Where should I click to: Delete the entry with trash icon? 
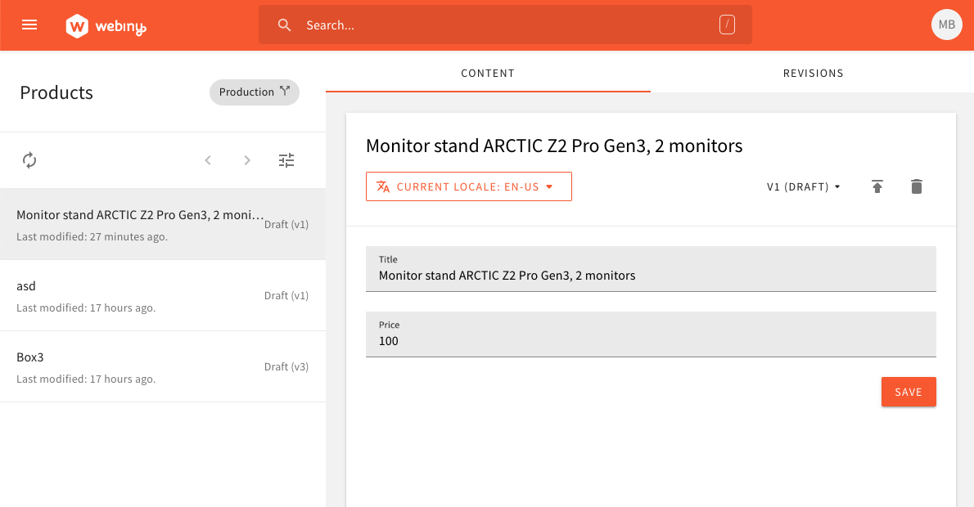point(916,186)
